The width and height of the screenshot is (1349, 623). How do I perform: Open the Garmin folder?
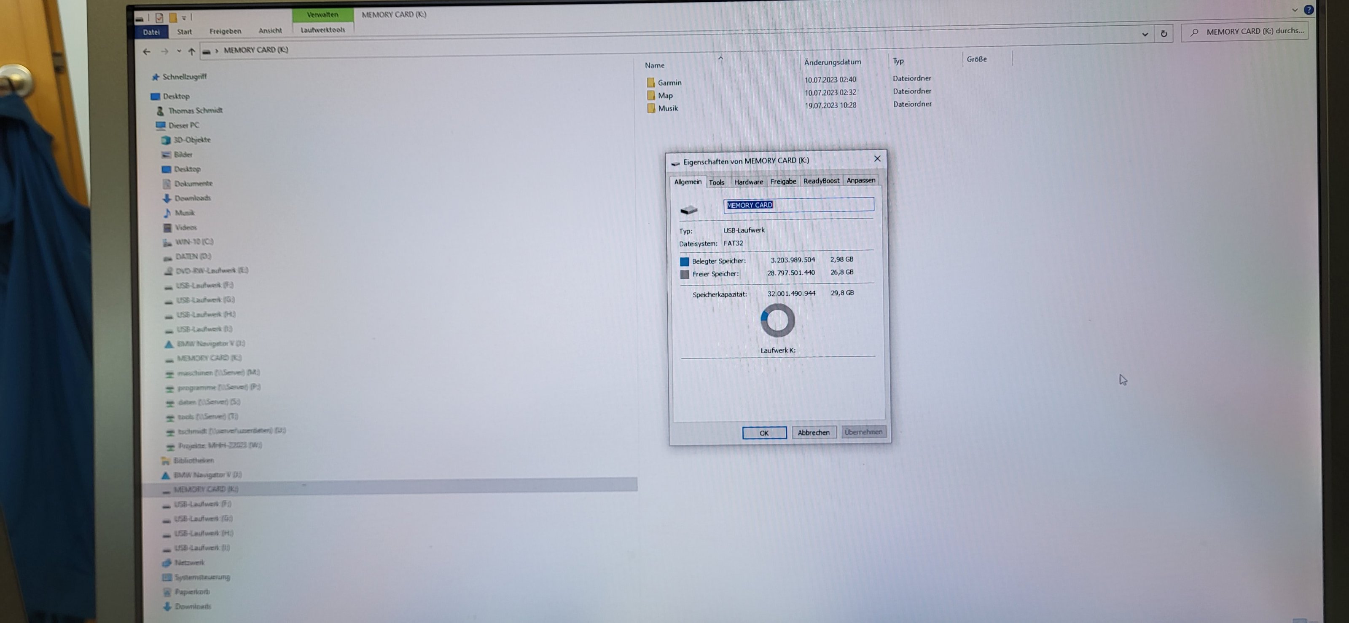669,82
